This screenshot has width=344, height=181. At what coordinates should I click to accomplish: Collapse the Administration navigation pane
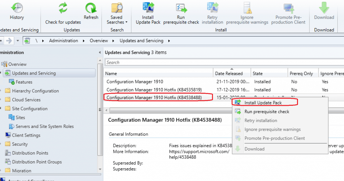100,52
